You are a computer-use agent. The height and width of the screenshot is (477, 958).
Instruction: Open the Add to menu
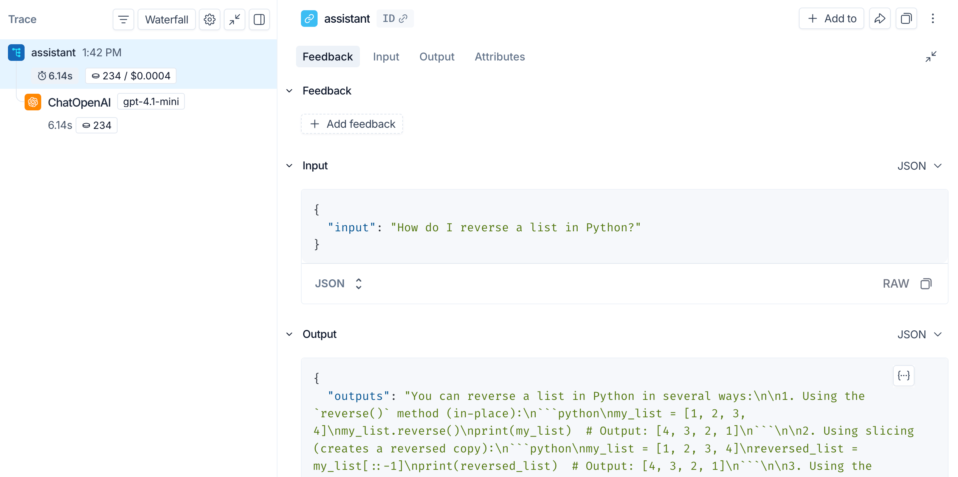coord(831,19)
